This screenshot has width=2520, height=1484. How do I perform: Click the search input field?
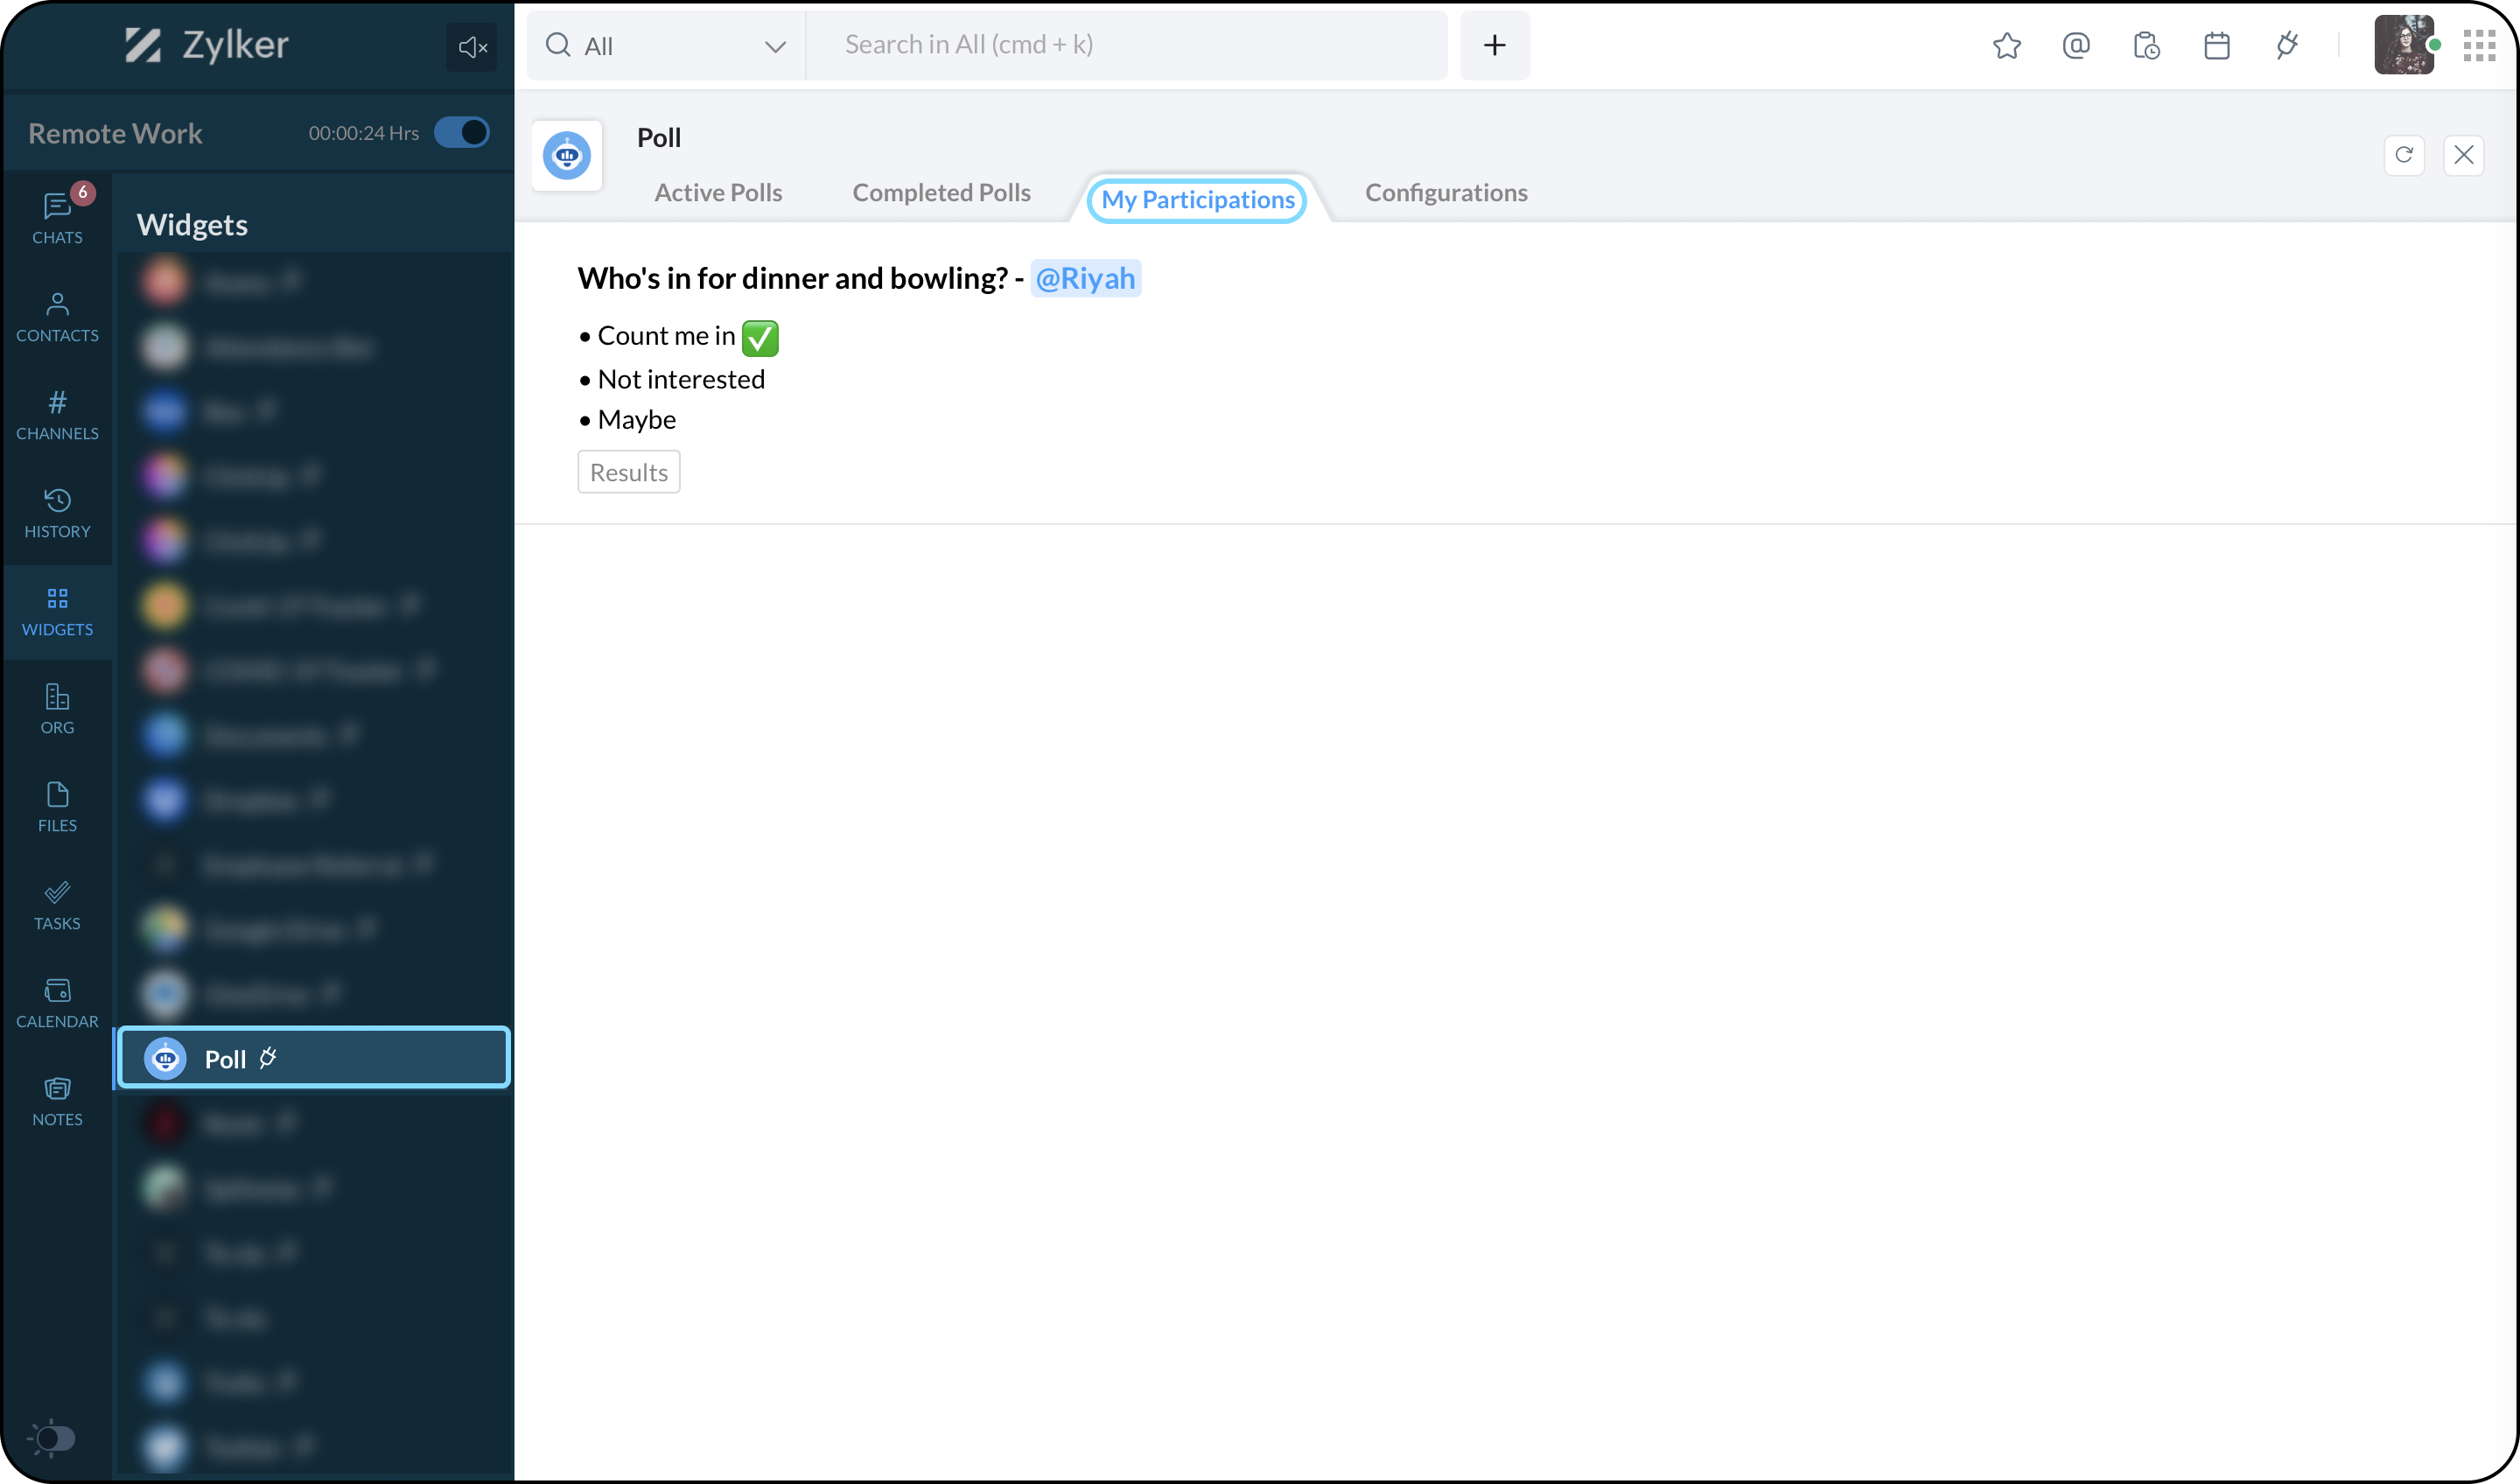pos(1125,45)
